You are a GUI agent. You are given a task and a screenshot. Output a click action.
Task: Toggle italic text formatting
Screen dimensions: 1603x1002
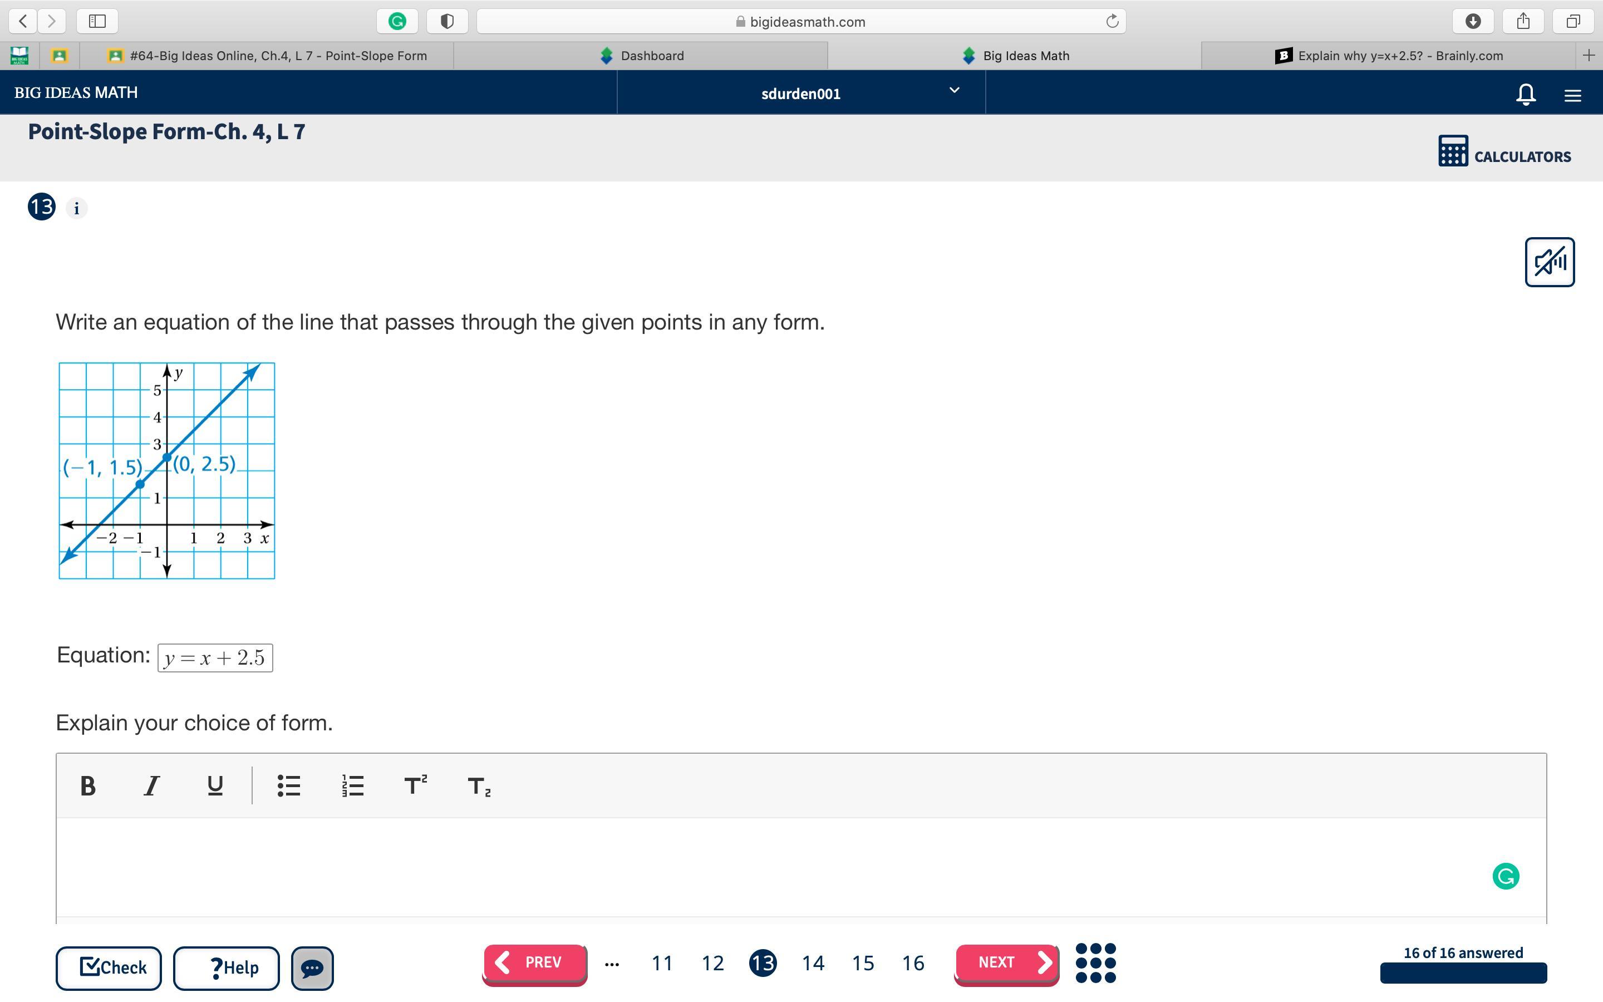[152, 786]
